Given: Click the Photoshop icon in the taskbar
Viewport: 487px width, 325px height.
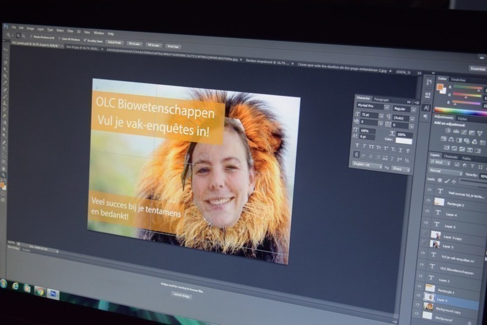Looking at the screenshot, I should [53, 293].
